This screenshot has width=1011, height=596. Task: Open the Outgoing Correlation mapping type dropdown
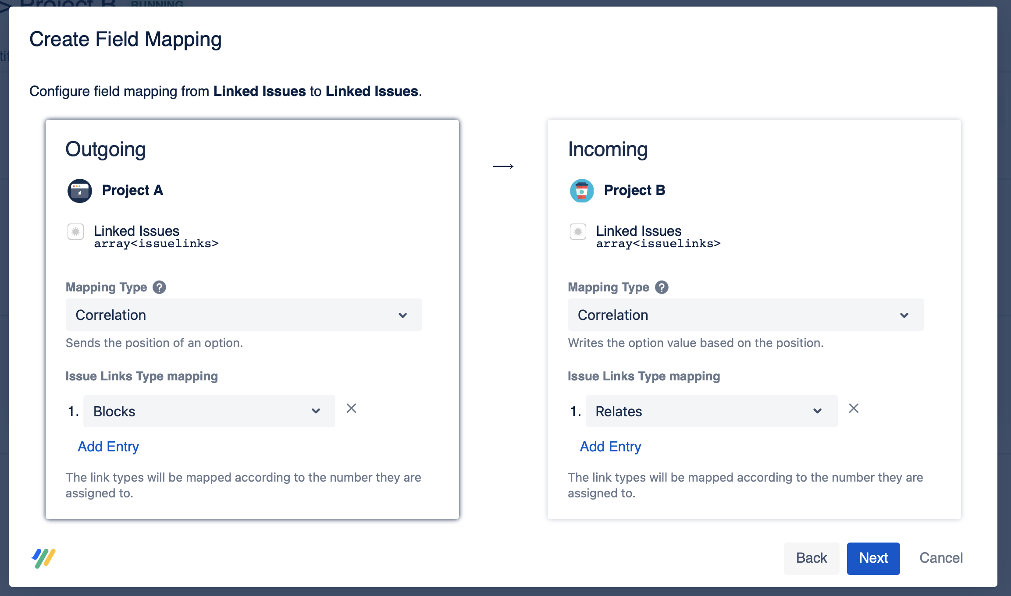(x=244, y=315)
